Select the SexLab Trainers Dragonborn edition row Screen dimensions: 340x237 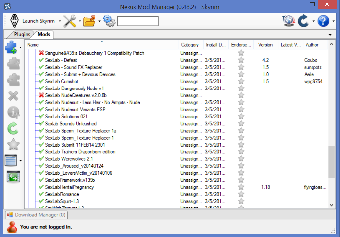(x=176, y=152)
